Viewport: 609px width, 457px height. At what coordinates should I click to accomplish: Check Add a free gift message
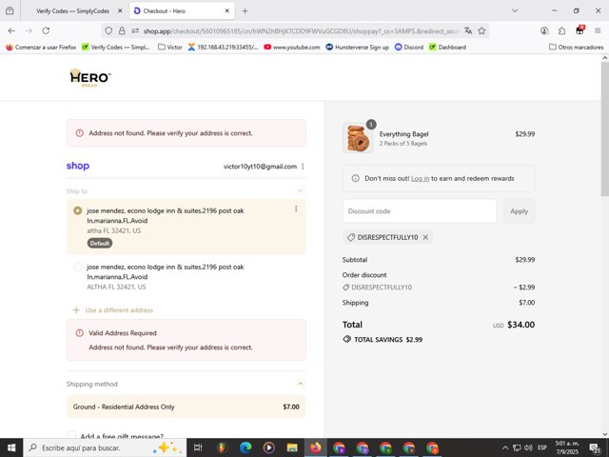(71, 434)
